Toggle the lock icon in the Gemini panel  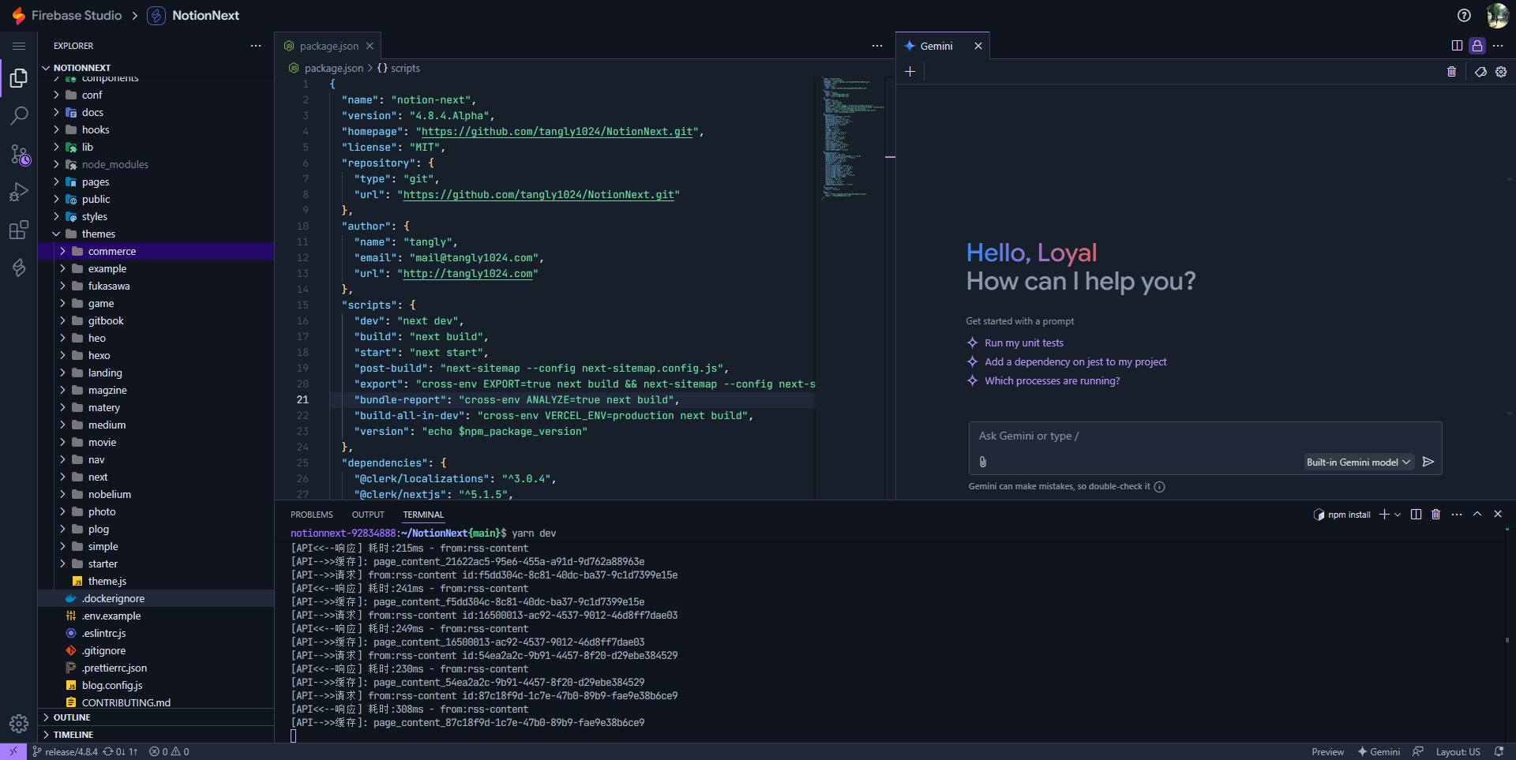point(1477,46)
